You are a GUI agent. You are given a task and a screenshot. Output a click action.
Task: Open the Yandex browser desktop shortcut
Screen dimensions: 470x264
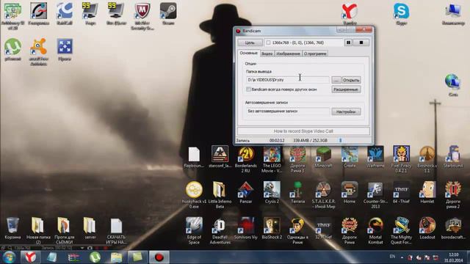tap(350, 13)
